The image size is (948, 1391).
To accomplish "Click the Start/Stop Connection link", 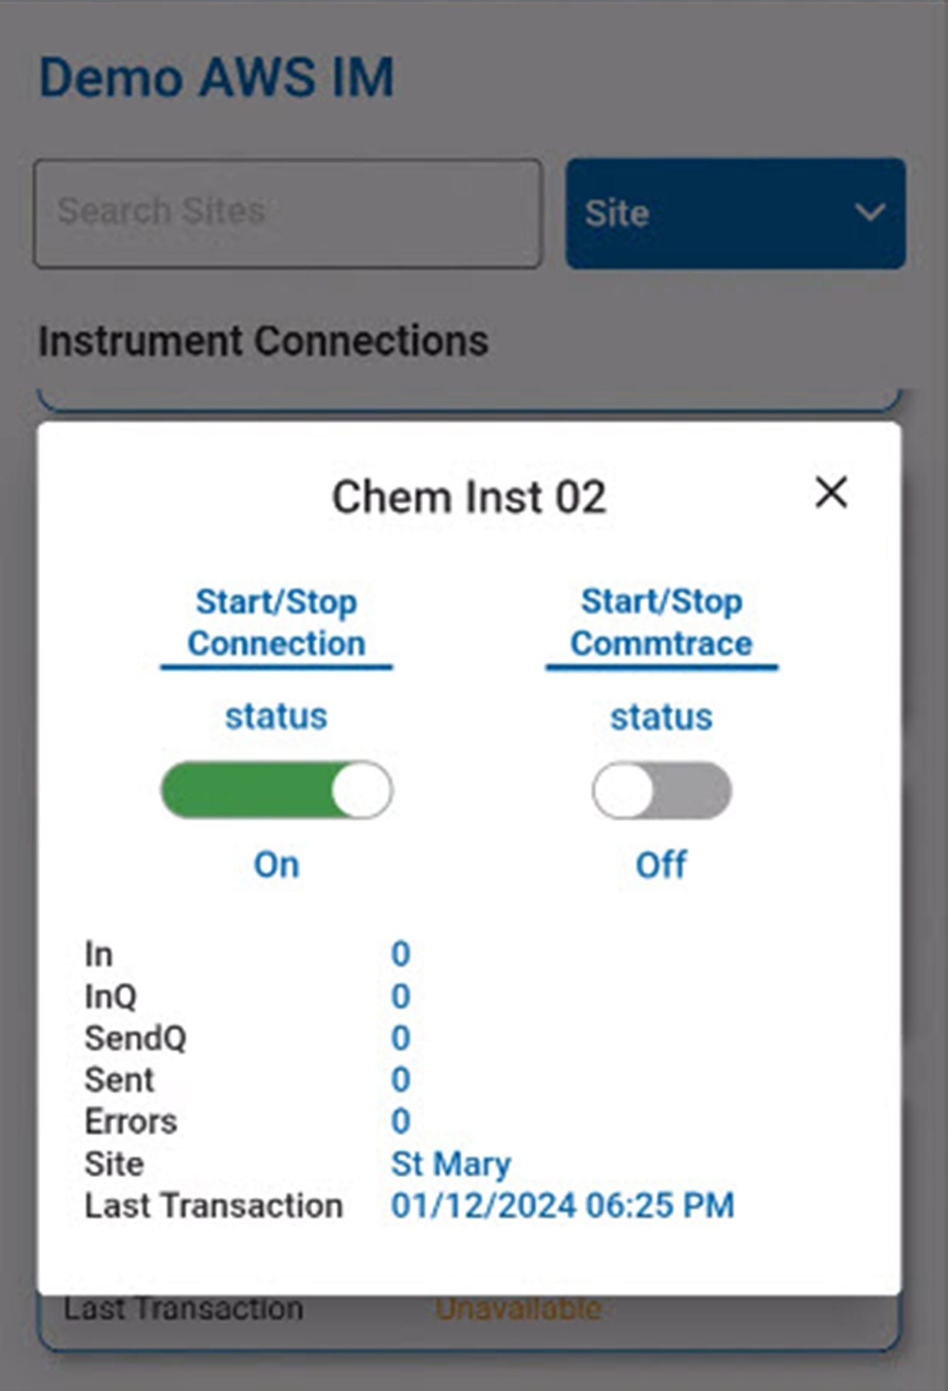I will click(276, 623).
